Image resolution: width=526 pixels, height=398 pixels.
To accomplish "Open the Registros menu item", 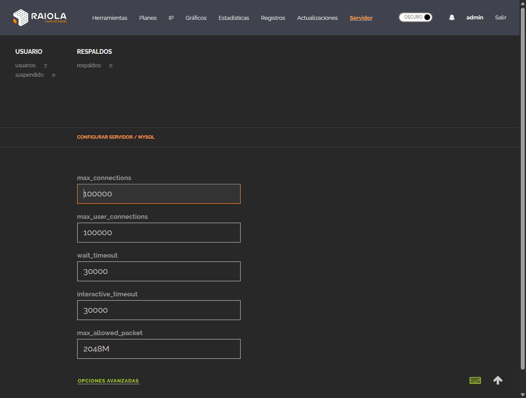I will click(x=273, y=18).
